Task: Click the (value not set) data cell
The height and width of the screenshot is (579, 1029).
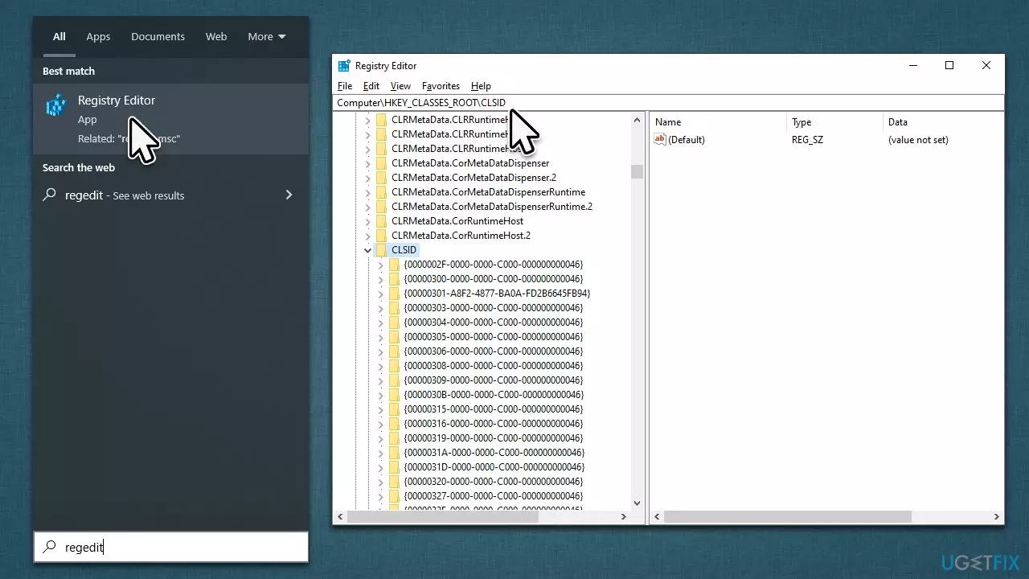Action: 918,140
